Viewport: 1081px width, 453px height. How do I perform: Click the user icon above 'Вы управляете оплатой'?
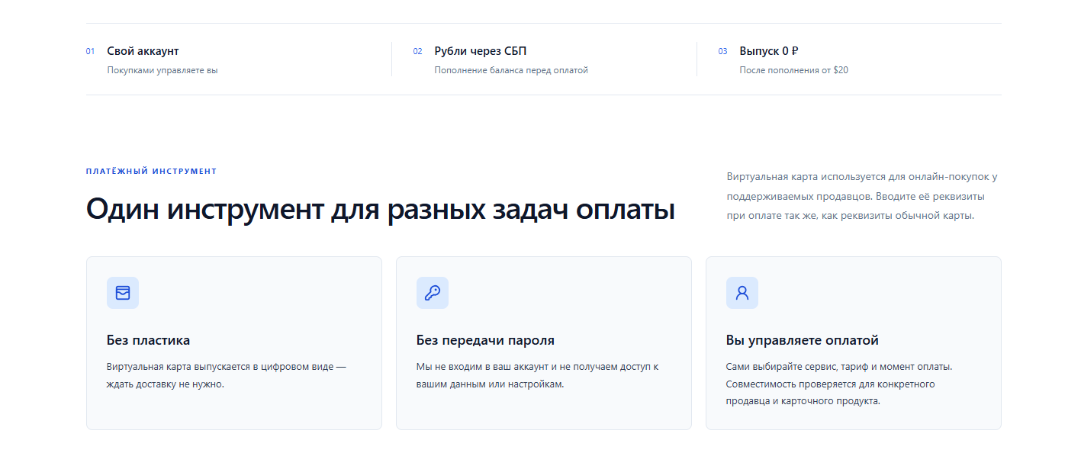click(x=742, y=293)
